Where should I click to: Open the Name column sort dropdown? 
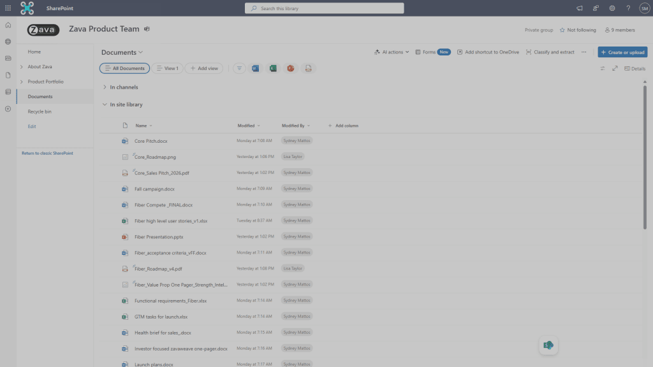(x=143, y=126)
